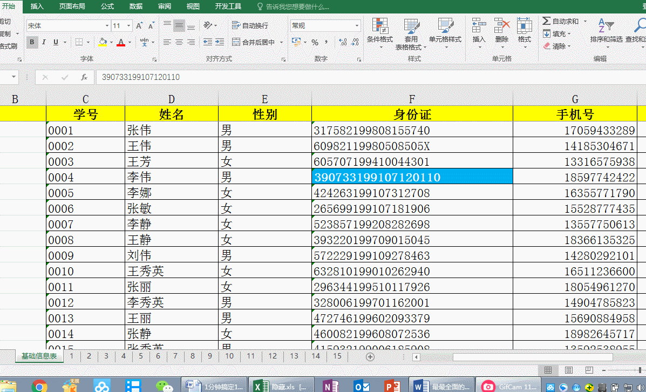The image size is (646, 392).
Task: Switch to the 公式 (Formulas) ribbon tab
Action: click(x=107, y=6)
